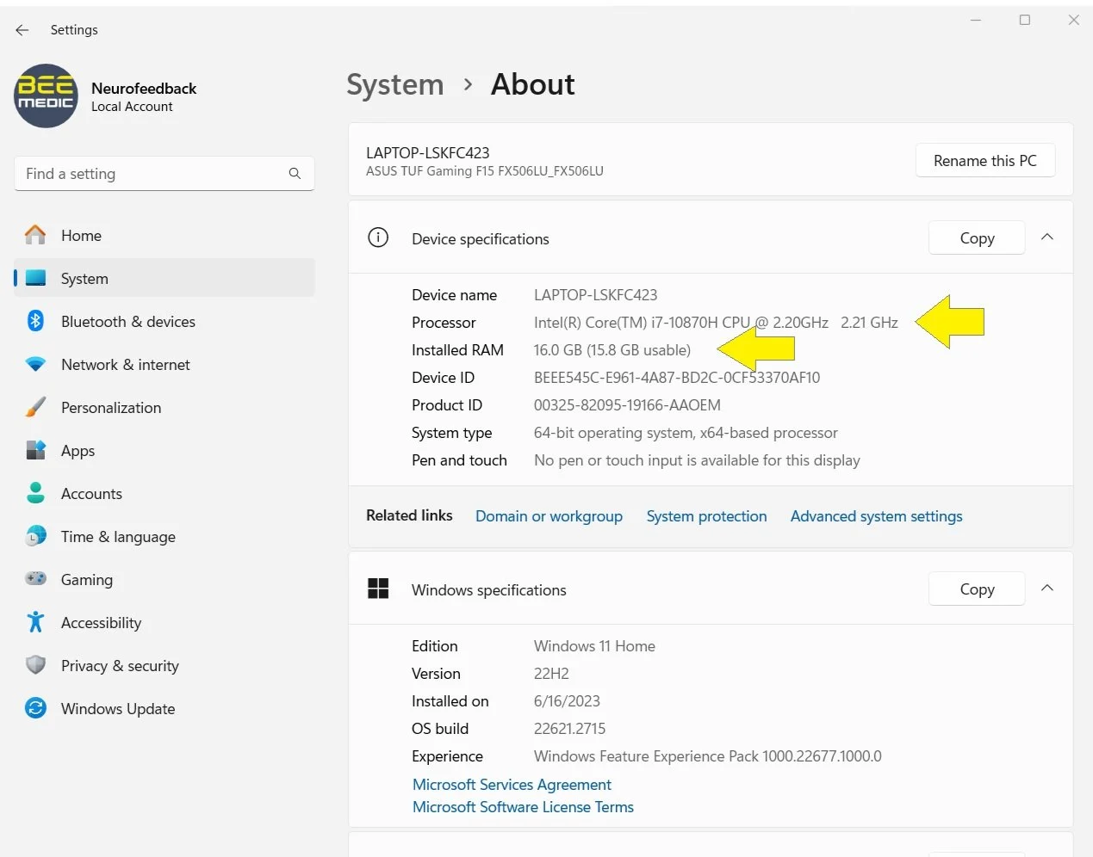Viewport: 1093px width, 857px height.
Task: Select the Device ID value text
Action: 677,378
